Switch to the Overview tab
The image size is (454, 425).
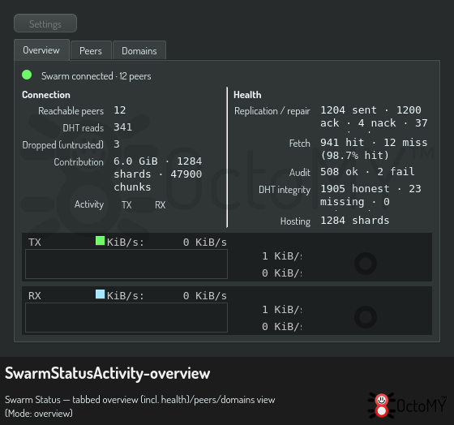pos(41,50)
